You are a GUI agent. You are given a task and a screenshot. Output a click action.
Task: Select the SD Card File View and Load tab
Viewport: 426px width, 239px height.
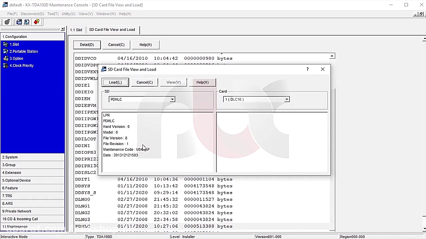point(112,30)
